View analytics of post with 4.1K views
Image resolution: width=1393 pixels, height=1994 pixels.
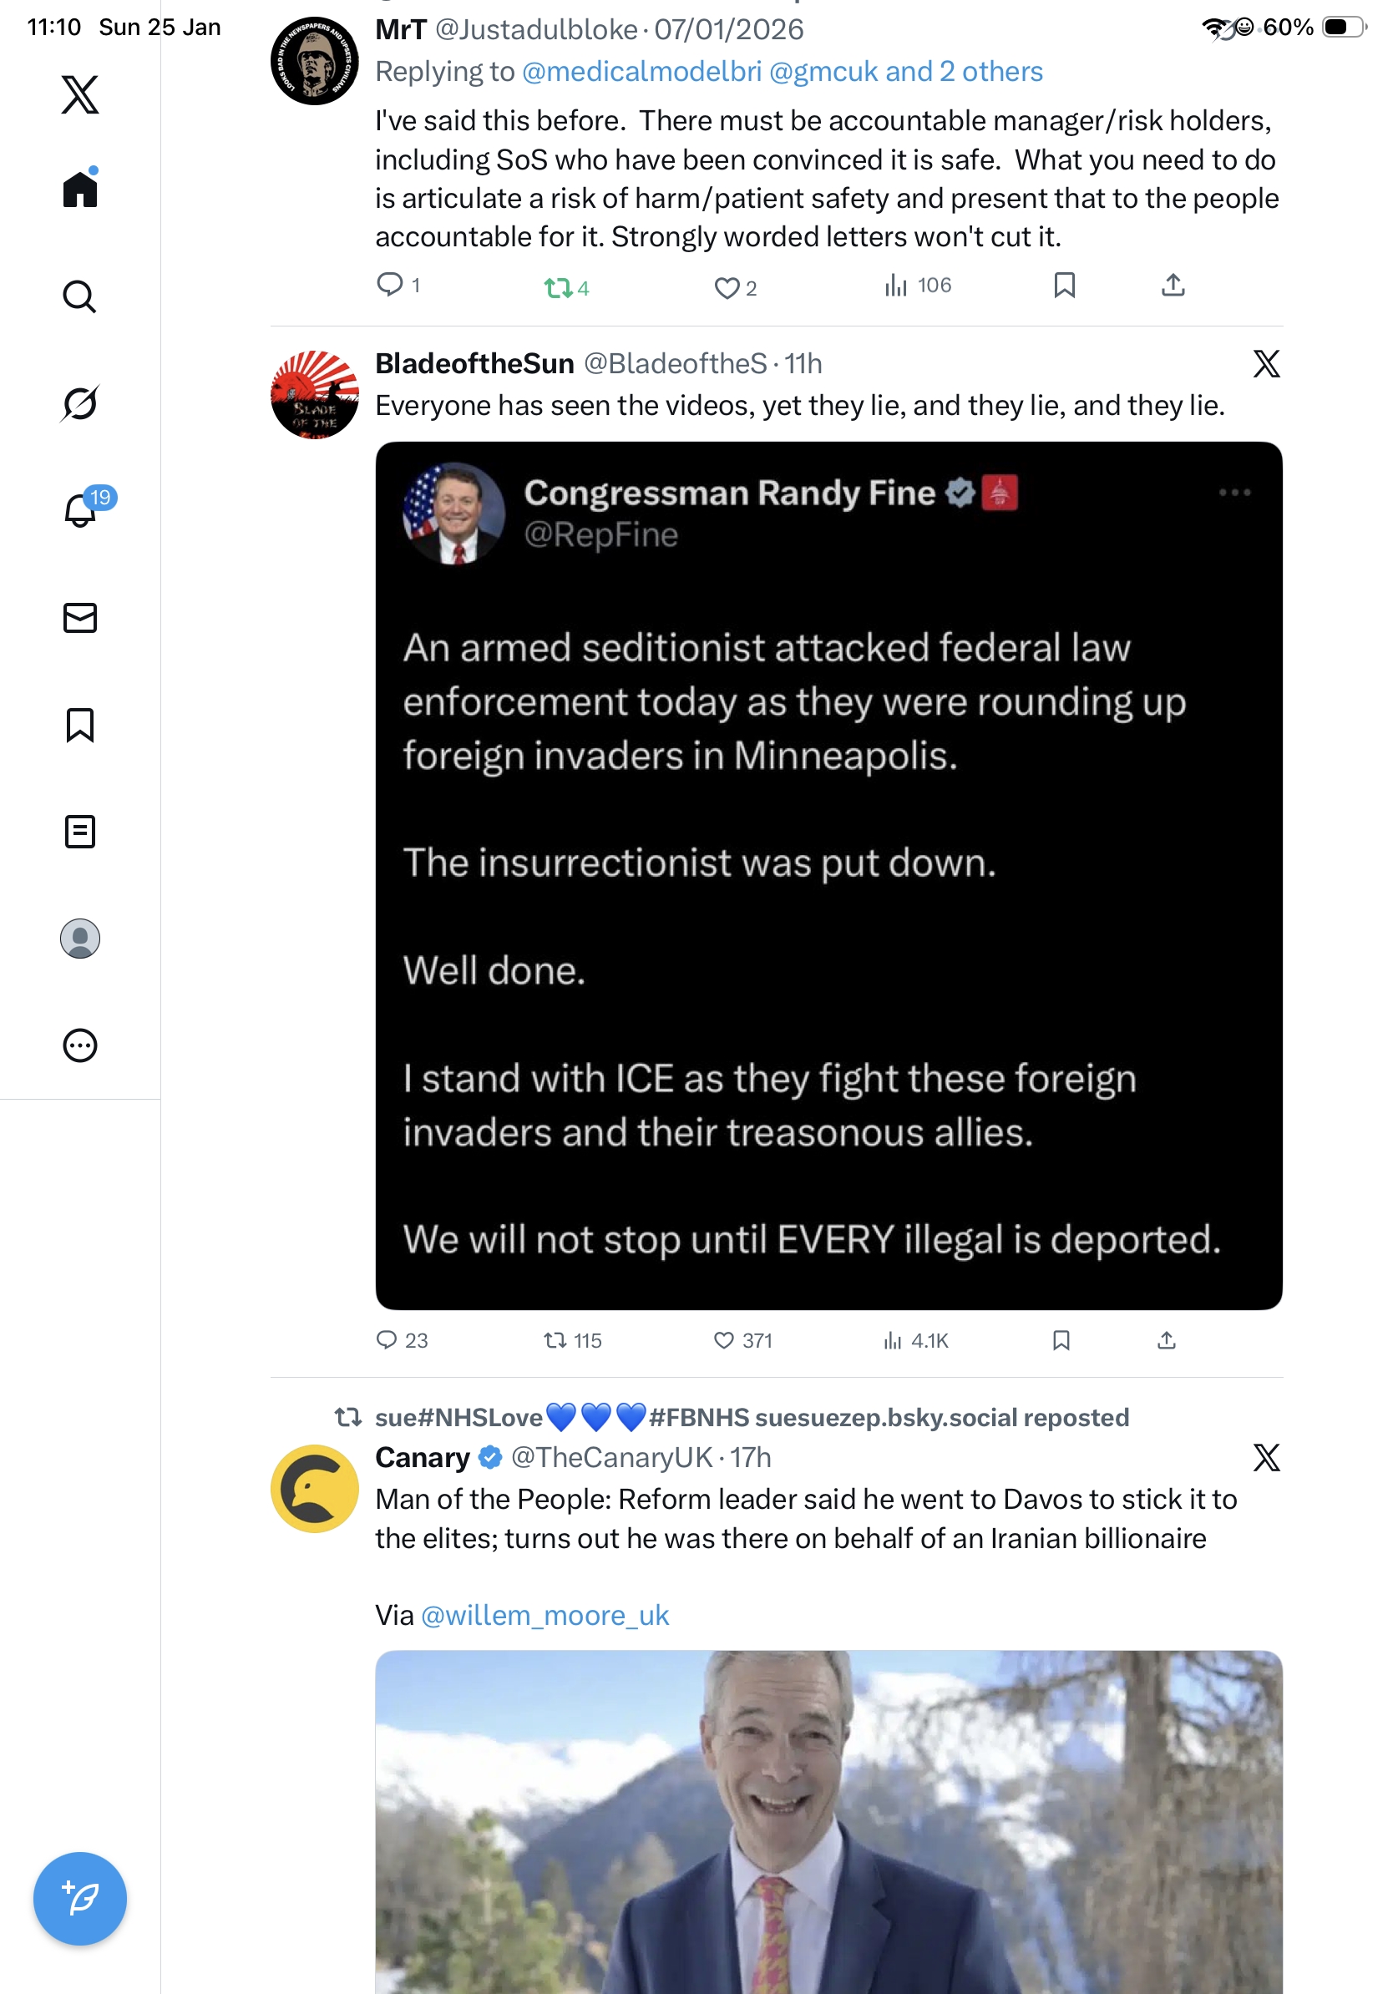pyautogui.click(x=915, y=1341)
